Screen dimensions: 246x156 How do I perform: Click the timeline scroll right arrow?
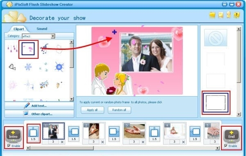coord(217,148)
